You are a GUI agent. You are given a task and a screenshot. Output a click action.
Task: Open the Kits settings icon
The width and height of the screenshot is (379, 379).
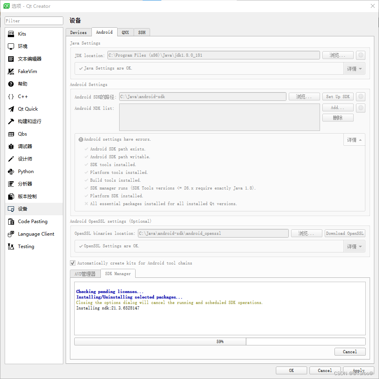pos(11,34)
